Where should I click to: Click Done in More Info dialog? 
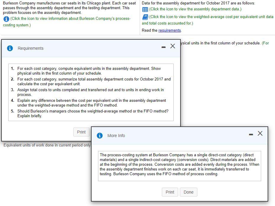click(188, 192)
